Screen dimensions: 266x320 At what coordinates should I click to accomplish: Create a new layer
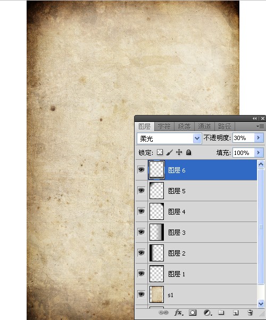coord(236,313)
